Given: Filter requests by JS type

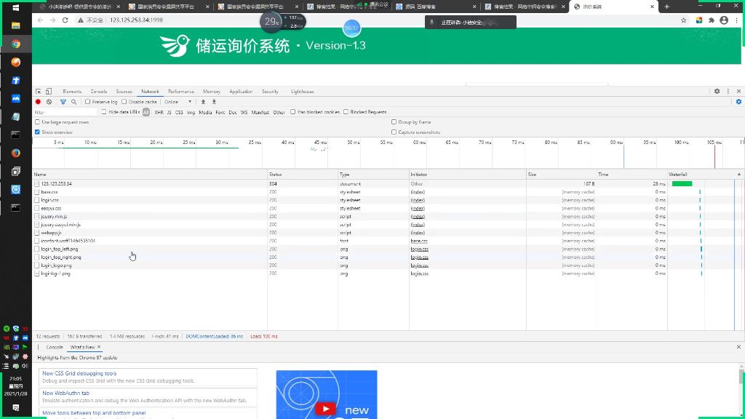Looking at the screenshot, I should (x=169, y=112).
